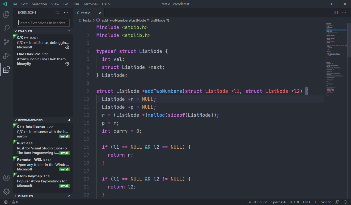351x205 pixels.
Task: Open the Manage gear at the bottom left
Action: [x=6, y=191]
